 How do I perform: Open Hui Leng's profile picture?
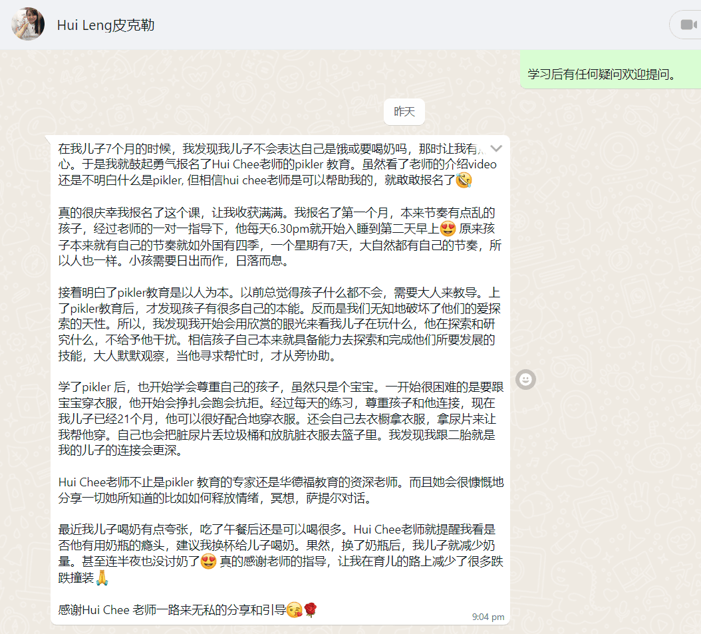coord(28,24)
